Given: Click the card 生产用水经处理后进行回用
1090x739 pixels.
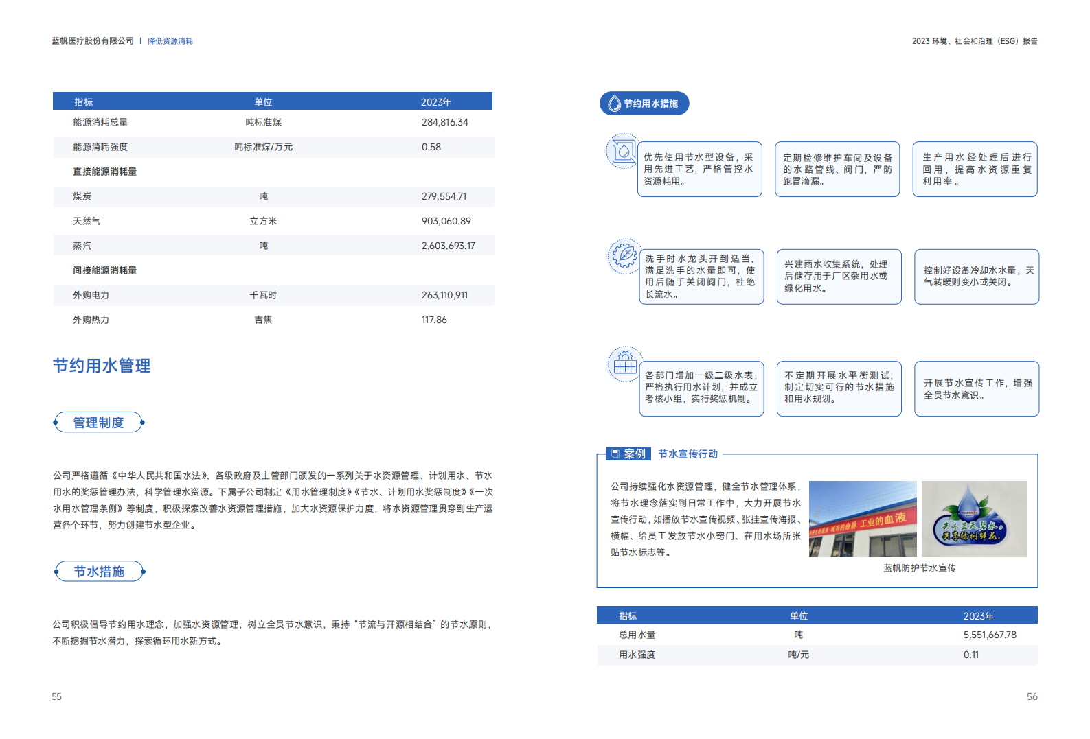Looking at the screenshot, I should coord(975,169).
